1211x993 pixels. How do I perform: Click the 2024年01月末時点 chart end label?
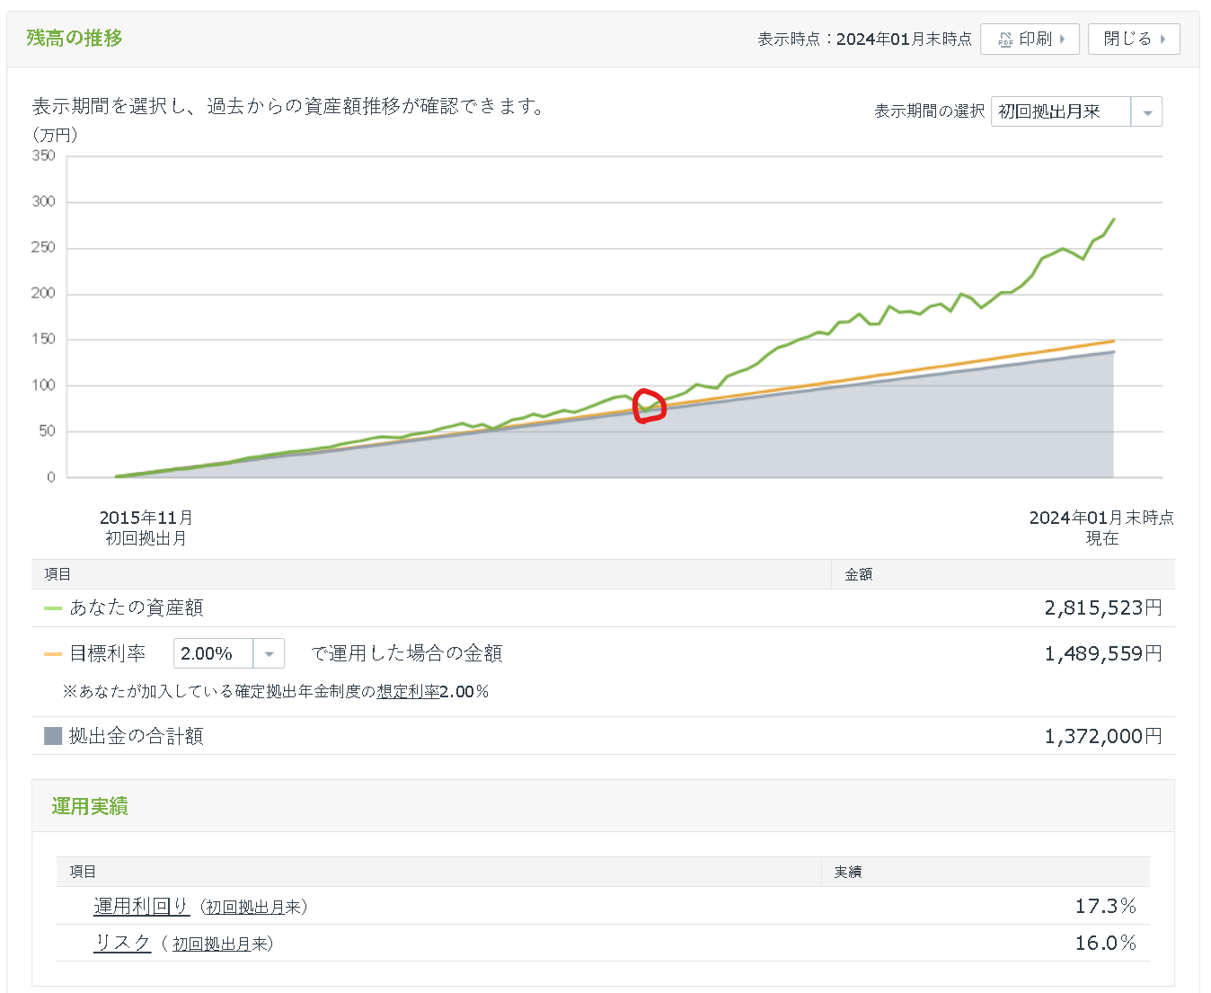point(1101,518)
